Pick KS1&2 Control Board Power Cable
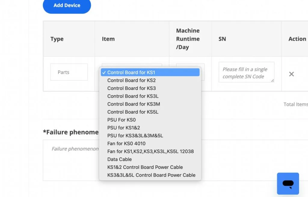Viewport: 308px width, 197px height. pyautogui.click(x=145, y=167)
